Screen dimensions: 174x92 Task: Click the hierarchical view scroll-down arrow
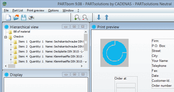[x=86, y=62]
